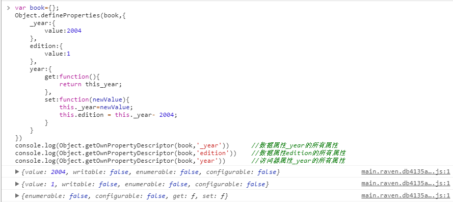Image resolution: width=453 pixels, height=202 pixels.
Task: Expand the logged object with get: f, set: f
Action: [17, 196]
